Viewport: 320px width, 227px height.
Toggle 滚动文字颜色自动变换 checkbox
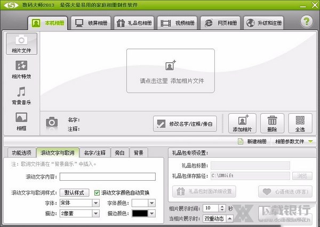click(x=97, y=192)
